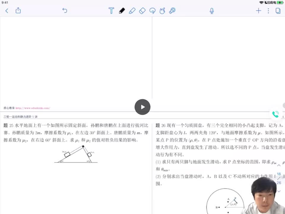Open the pages overview icon
The image size is (285, 214).
point(278,11)
